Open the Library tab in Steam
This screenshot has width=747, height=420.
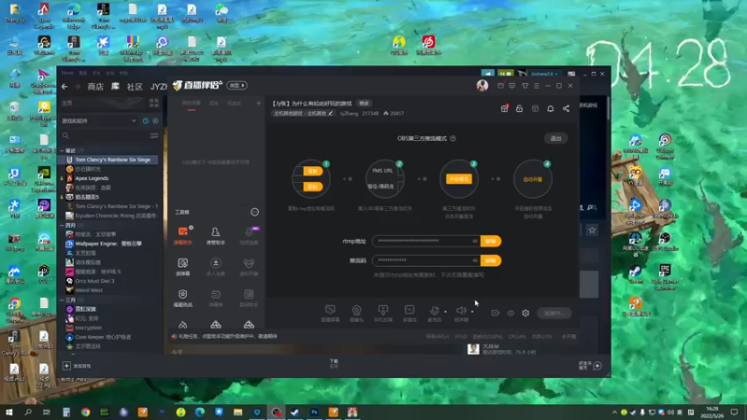(x=115, y=87)
